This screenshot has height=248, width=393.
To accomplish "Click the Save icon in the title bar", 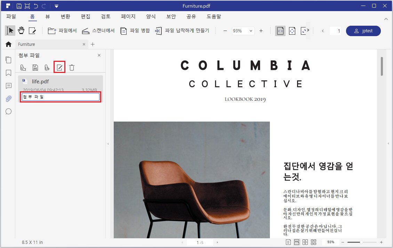I will coord(19,6).
